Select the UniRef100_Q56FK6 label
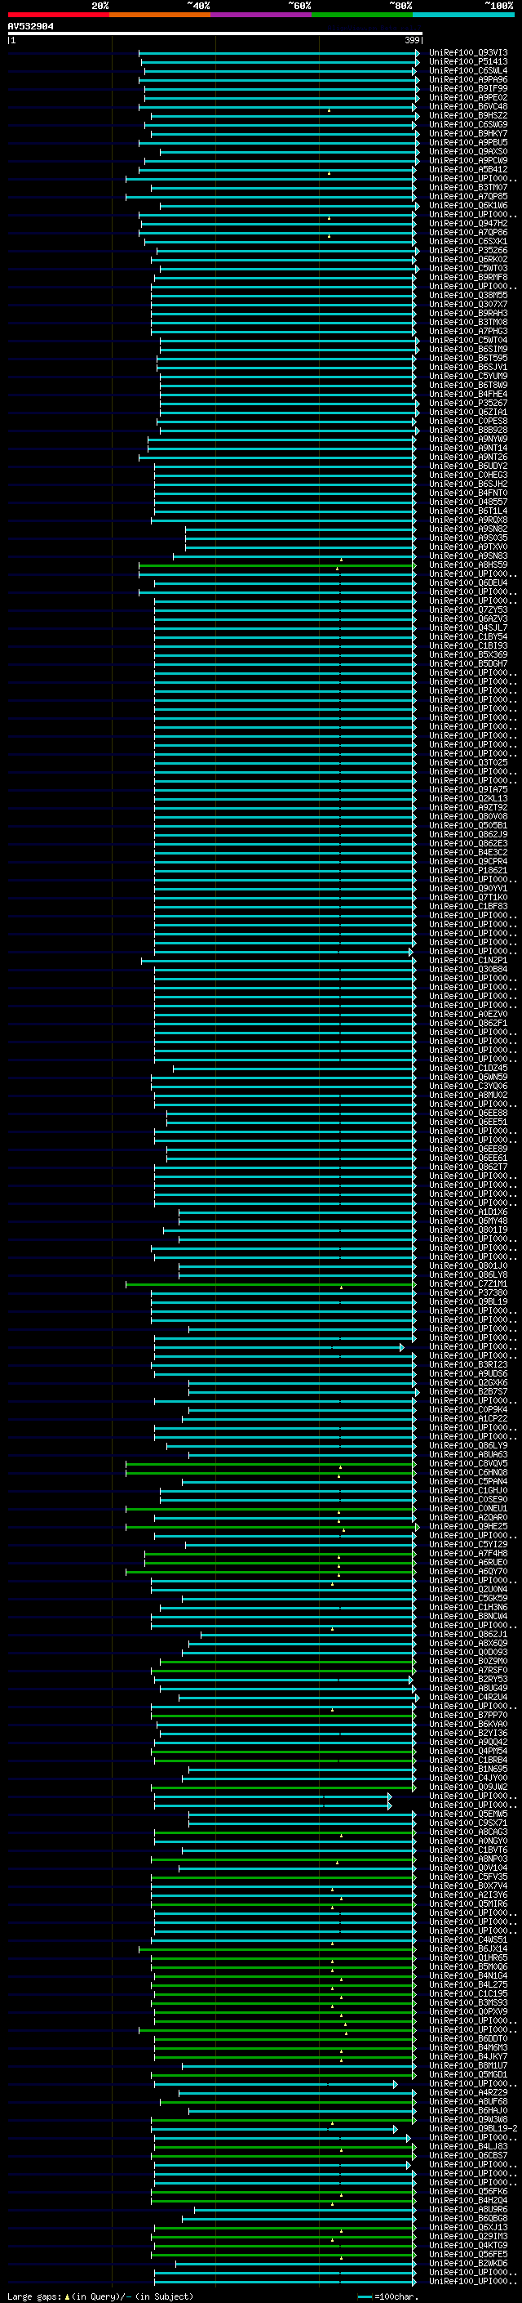This screenshot has height=2303, width=522. point(467,2191)
